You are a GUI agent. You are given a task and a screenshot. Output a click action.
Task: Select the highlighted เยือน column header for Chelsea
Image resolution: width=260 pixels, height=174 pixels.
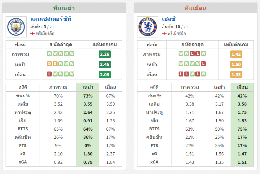242,87
